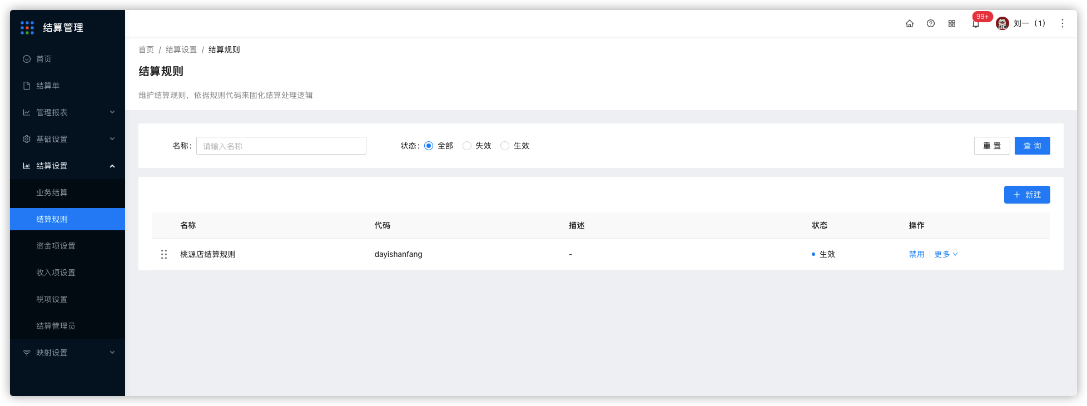The image size is (1087, 406).
Task: Open the help question mark icon
Action: (x=931, y=23)
